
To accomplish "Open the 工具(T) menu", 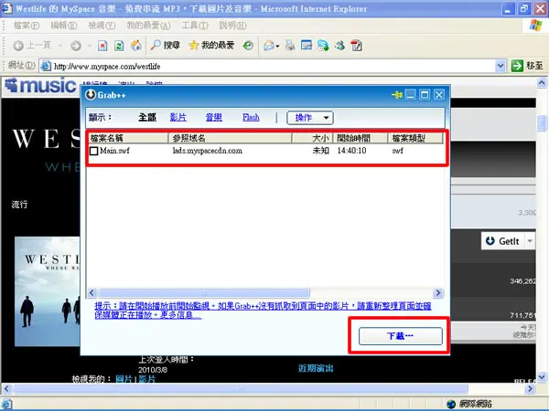I will pyautogui.click(x=195, y=26).
